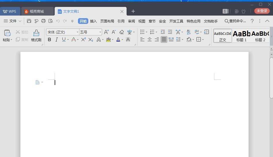The width and height of the screenshot is (273, 157).
Task: Switch to 插入 ribbon tab
Action: click(x=93, y=21)
